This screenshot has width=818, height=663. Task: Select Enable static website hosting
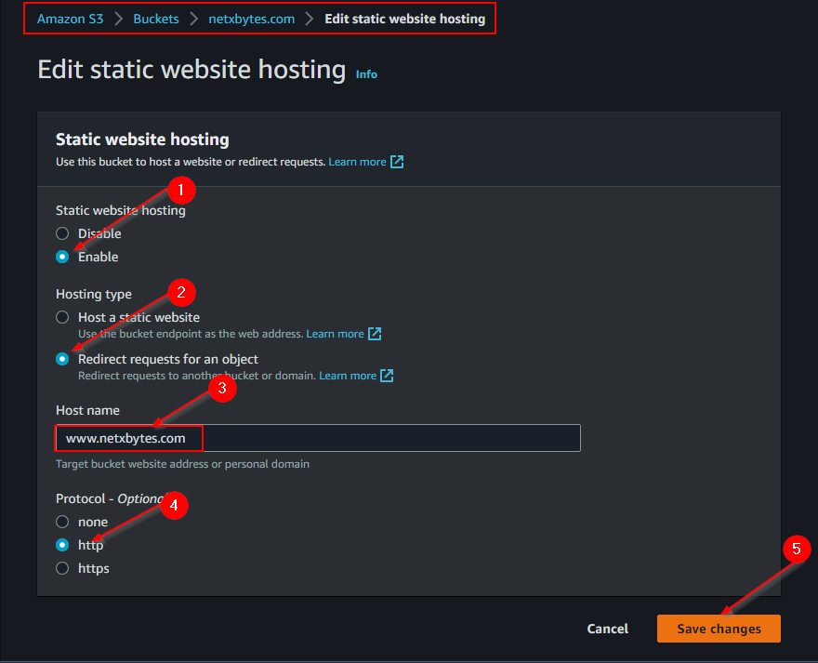[62, 257]
